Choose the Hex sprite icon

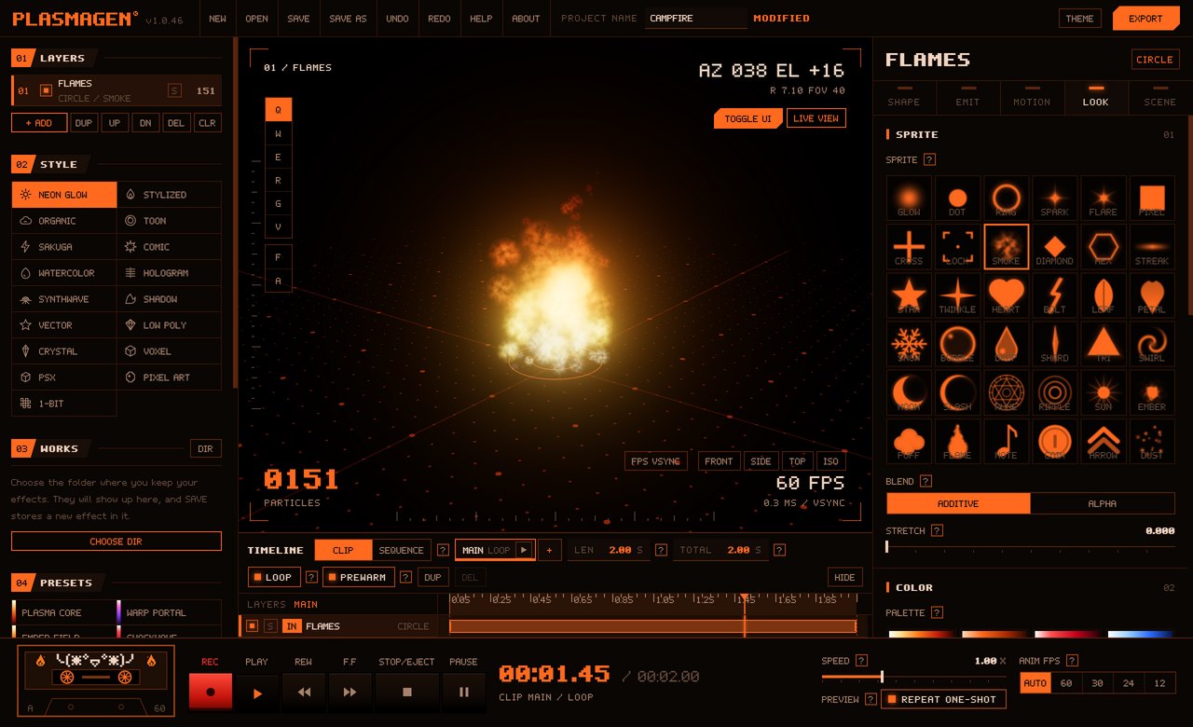point(1103,247)
